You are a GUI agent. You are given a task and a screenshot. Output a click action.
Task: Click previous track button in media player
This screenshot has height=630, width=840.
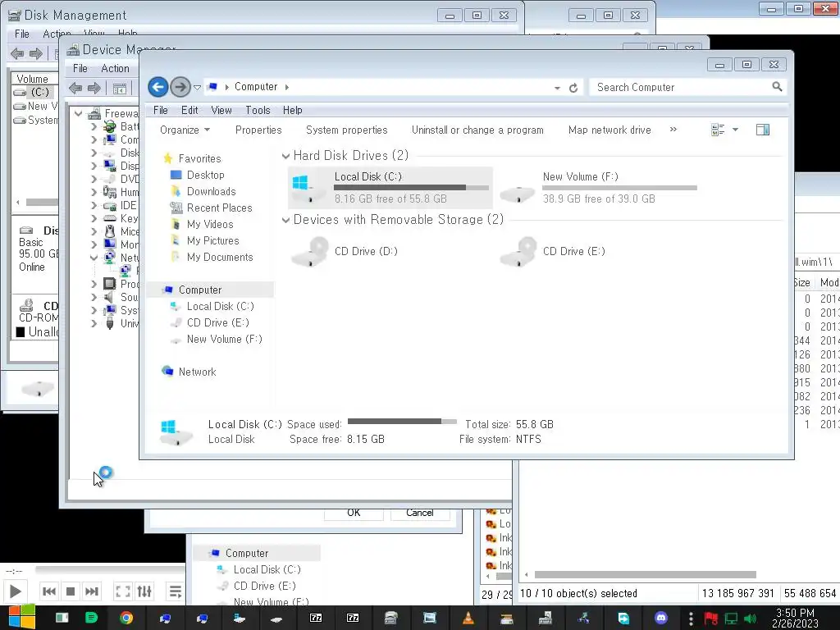pos(48,591)
